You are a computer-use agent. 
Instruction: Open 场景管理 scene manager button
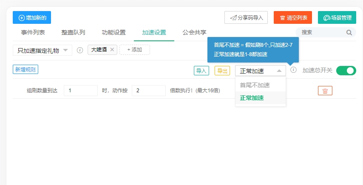337,18
